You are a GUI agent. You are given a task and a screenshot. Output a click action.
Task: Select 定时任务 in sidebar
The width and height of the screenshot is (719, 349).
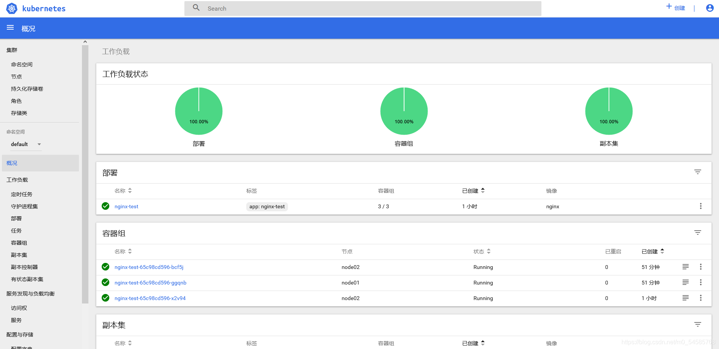point(22,194)
